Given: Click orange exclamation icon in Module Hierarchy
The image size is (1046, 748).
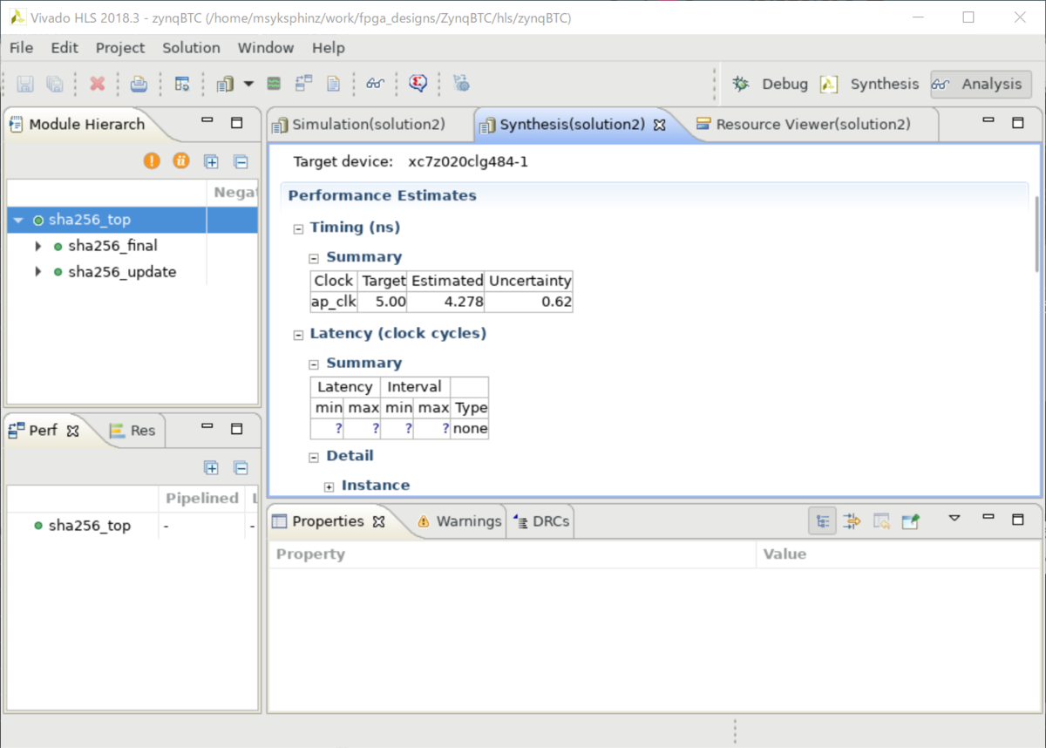Looking at the screenshot, I should (152, 160).
